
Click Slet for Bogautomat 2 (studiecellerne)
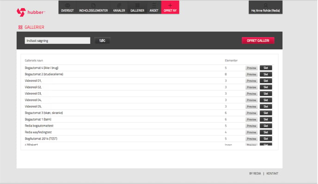click(x=266, y=74)
